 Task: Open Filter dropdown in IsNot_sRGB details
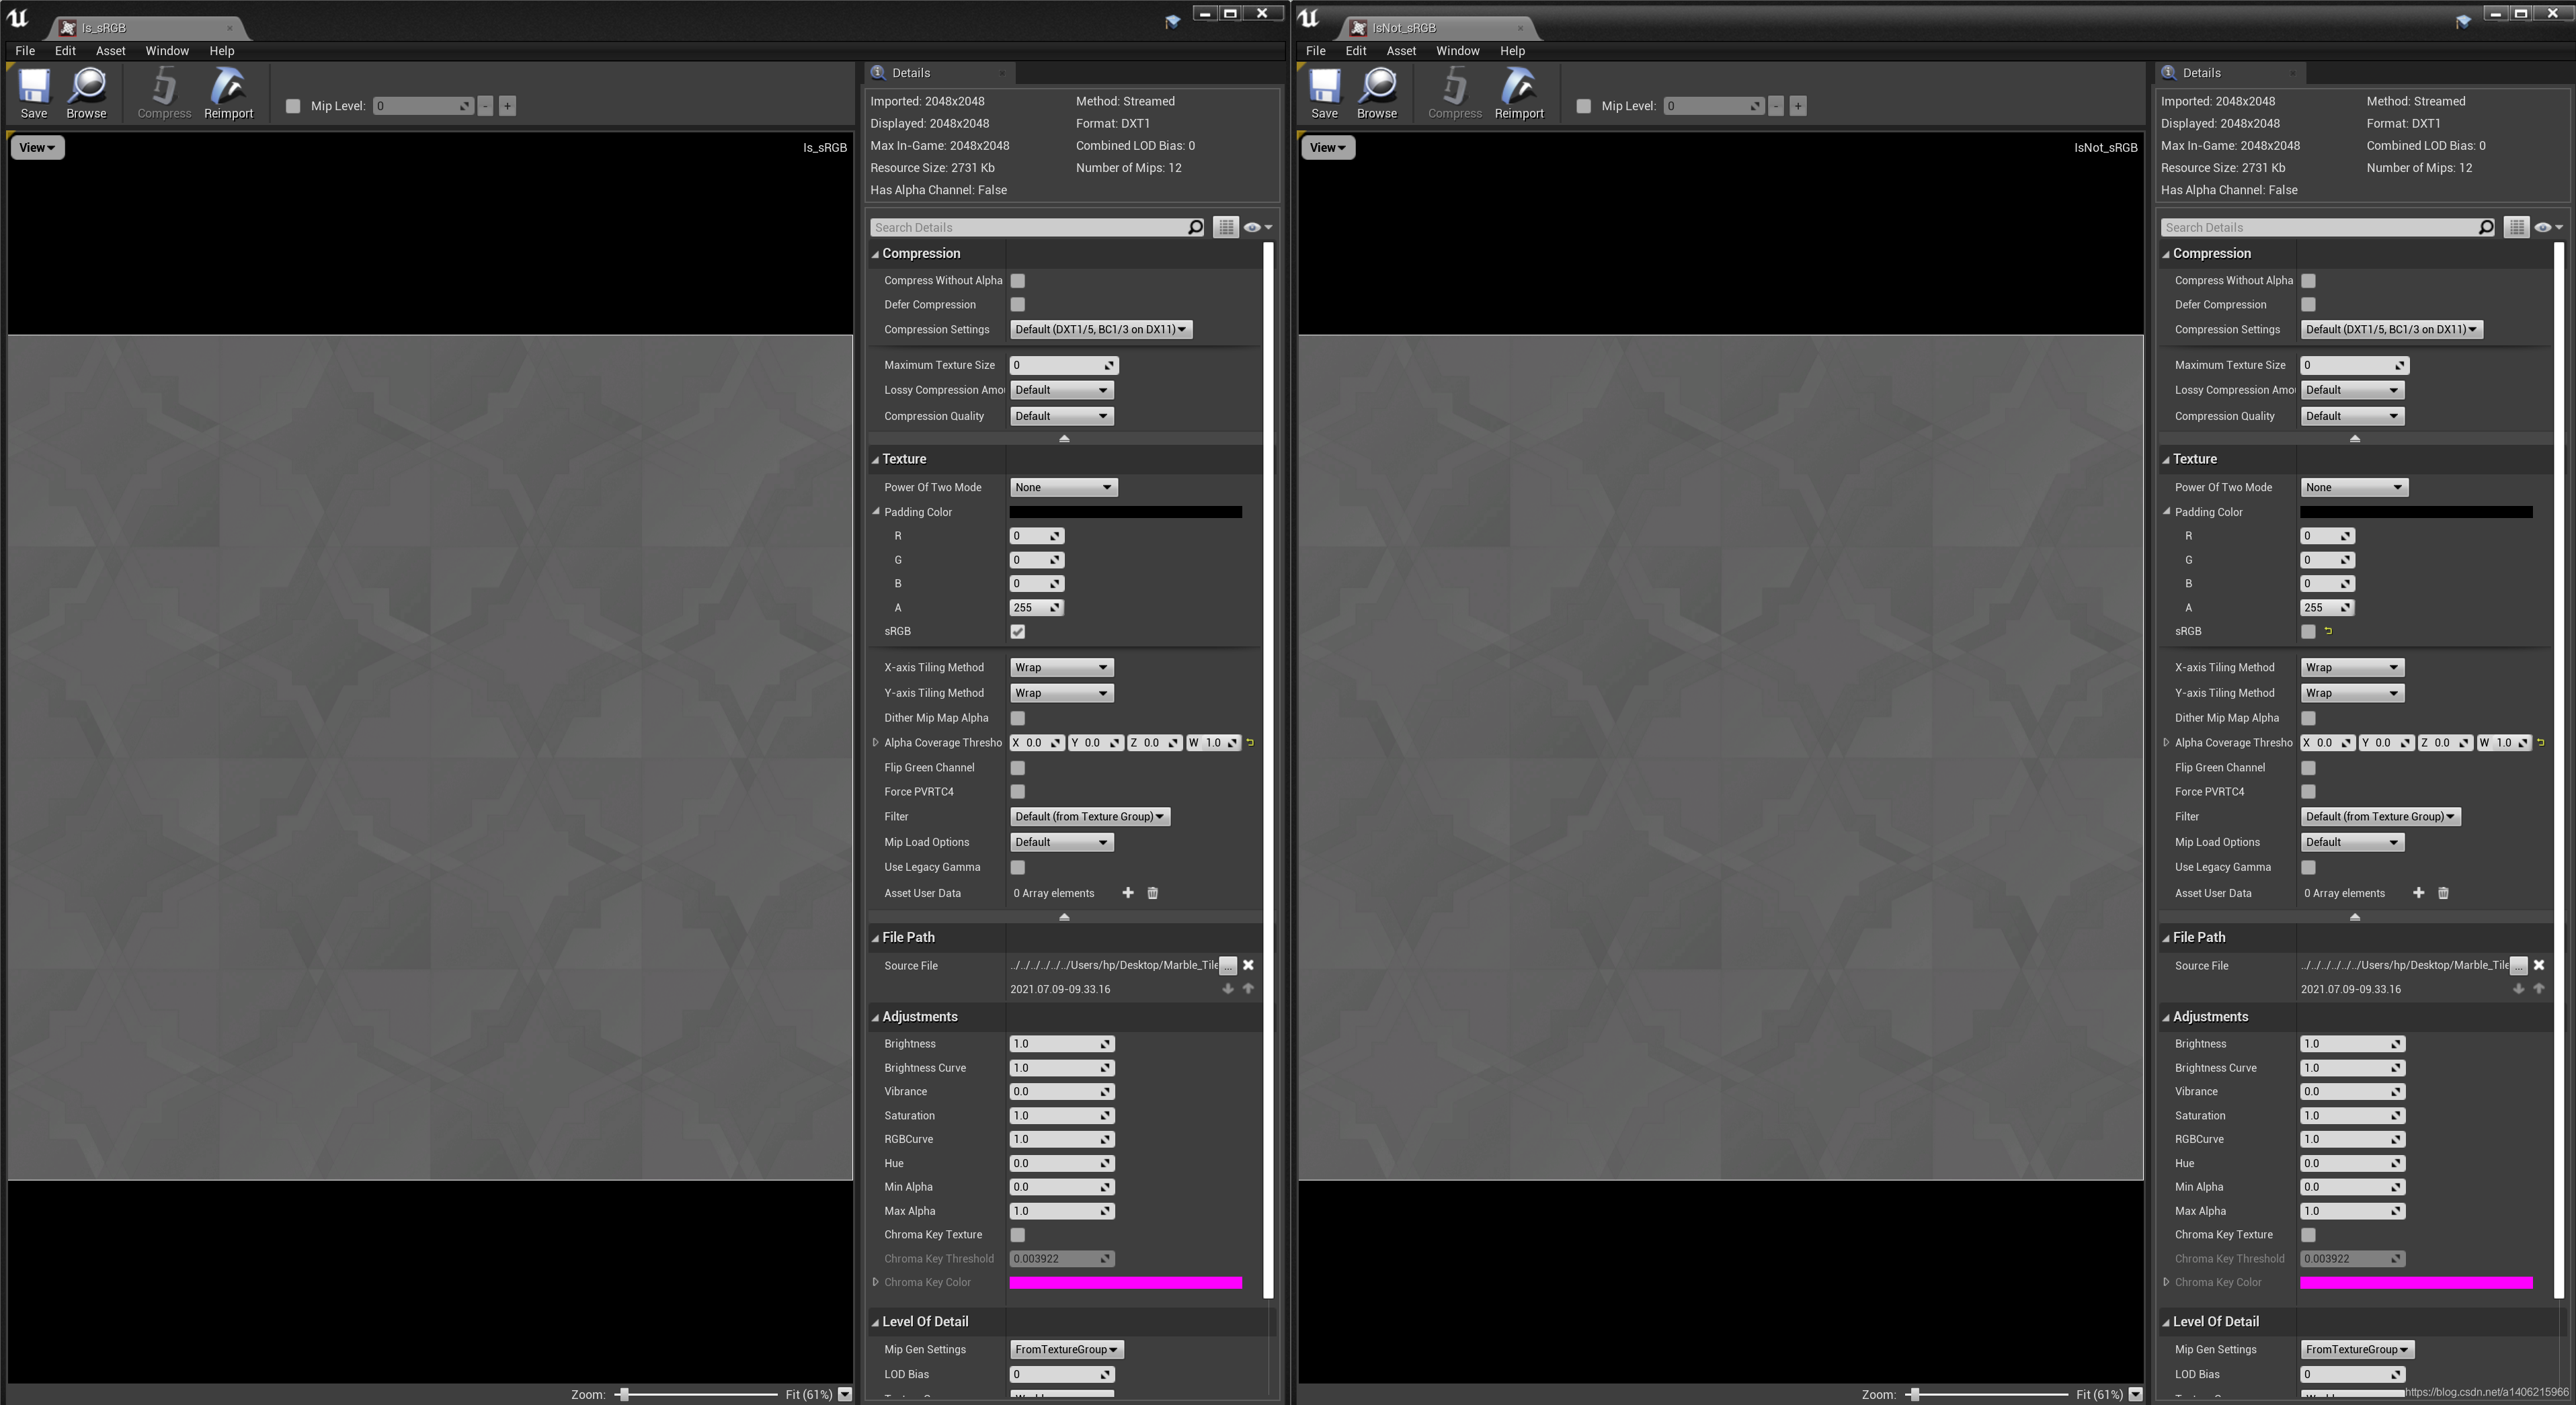point(2379,816)
